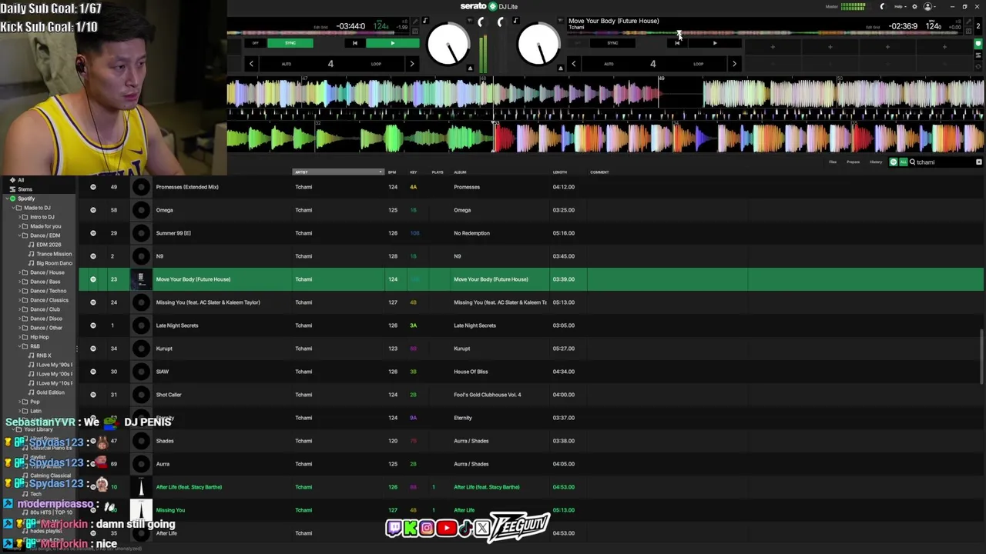Collapse the Dance / EDM folder

point(18,235)
